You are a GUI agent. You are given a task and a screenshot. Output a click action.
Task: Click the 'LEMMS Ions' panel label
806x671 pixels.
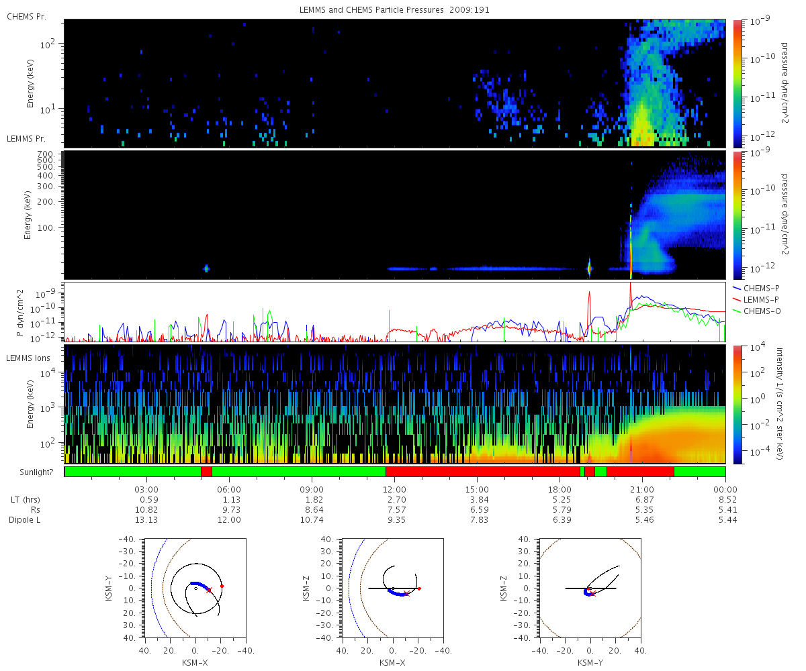pyautogui.click(x=27, y=358)
